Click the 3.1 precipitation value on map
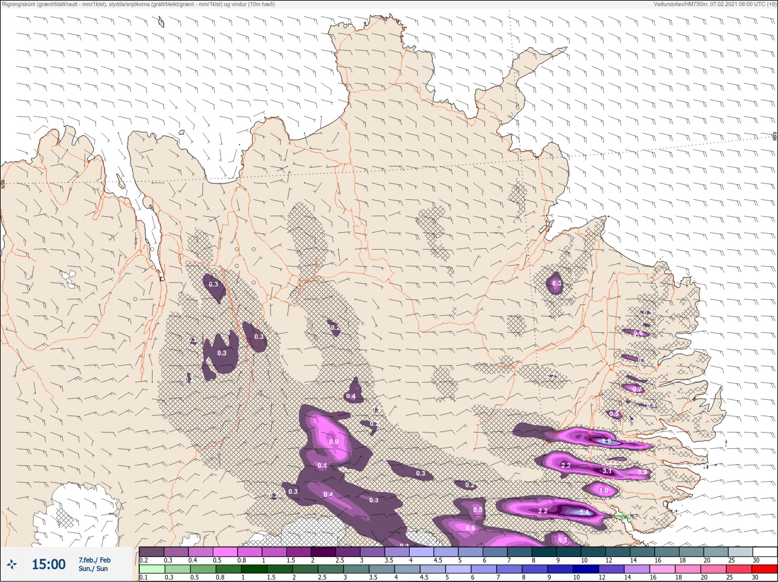Image resolution: width=778 pixels, height=582 pixels. [x=607, y=471]
